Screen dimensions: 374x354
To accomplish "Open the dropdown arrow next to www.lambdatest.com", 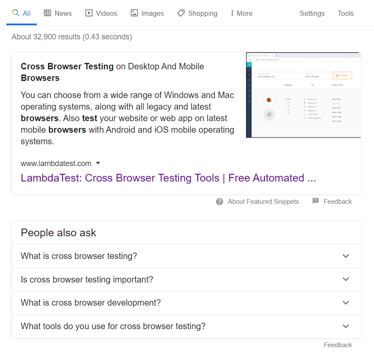I will coord(98,164).
